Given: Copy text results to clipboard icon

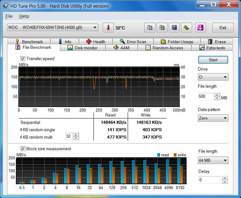Looking at the screenshot, I should click(150, 28).
